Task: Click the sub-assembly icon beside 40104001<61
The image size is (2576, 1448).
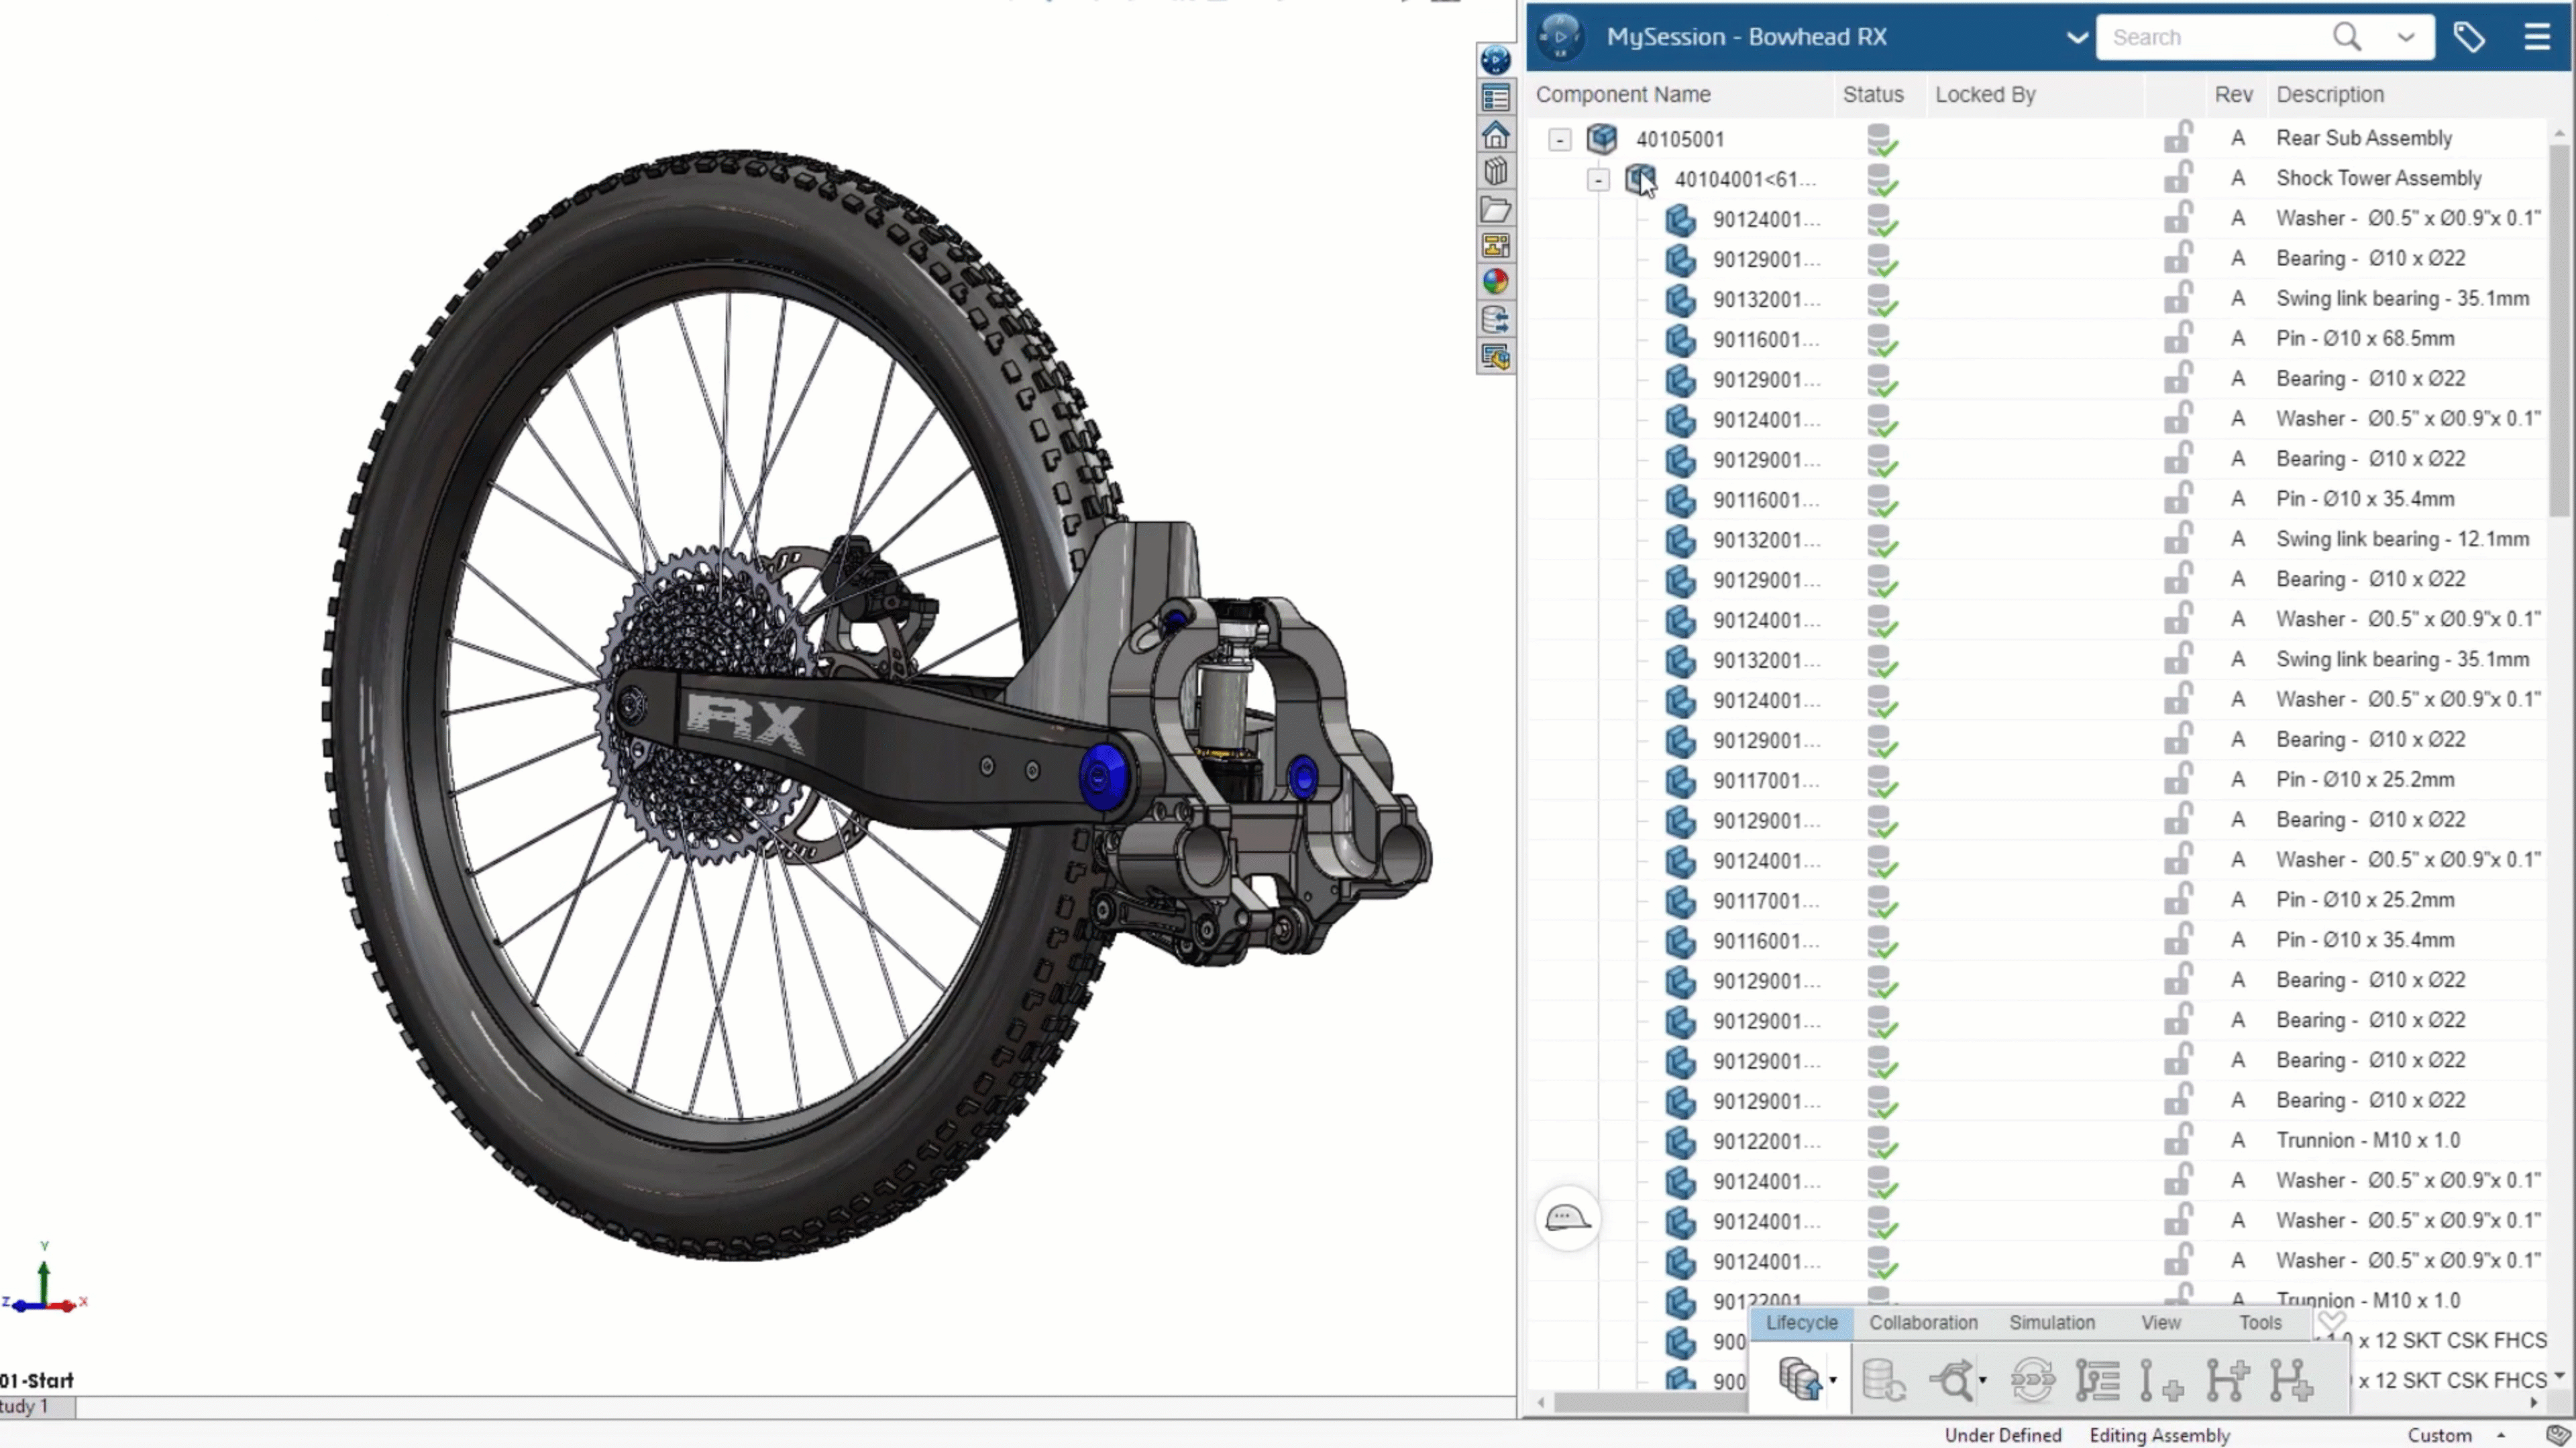Action: pos(1640,179)
